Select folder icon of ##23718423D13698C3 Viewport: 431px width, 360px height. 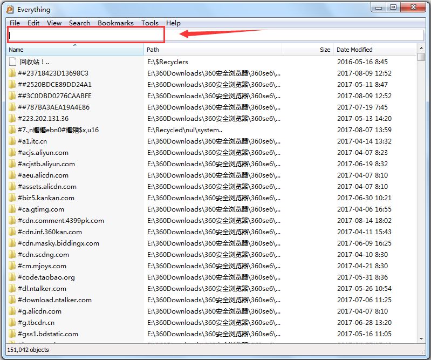pos(12,73)
